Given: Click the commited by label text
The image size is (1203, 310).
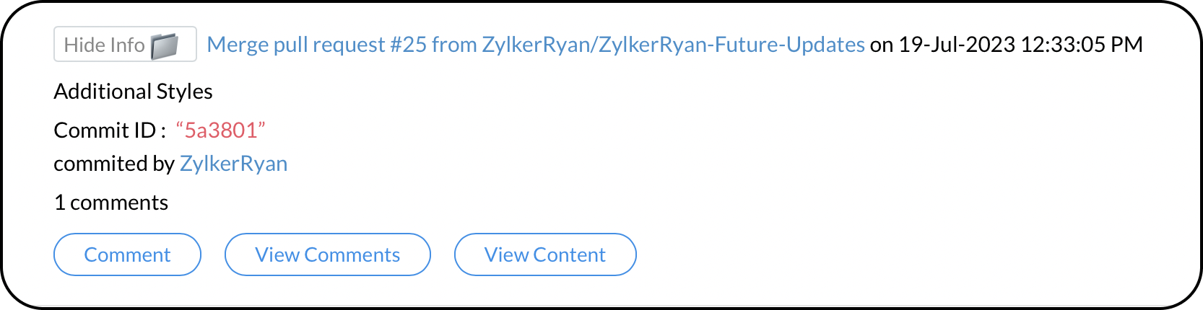Looking at the screenshot, I should (x=113, y=164).
